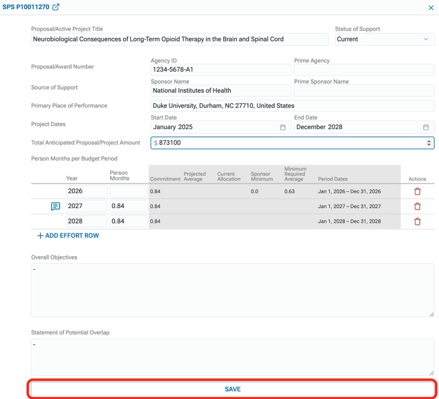Click Add Effort Row
Screen dimensions: 439x399
[68, 235]
